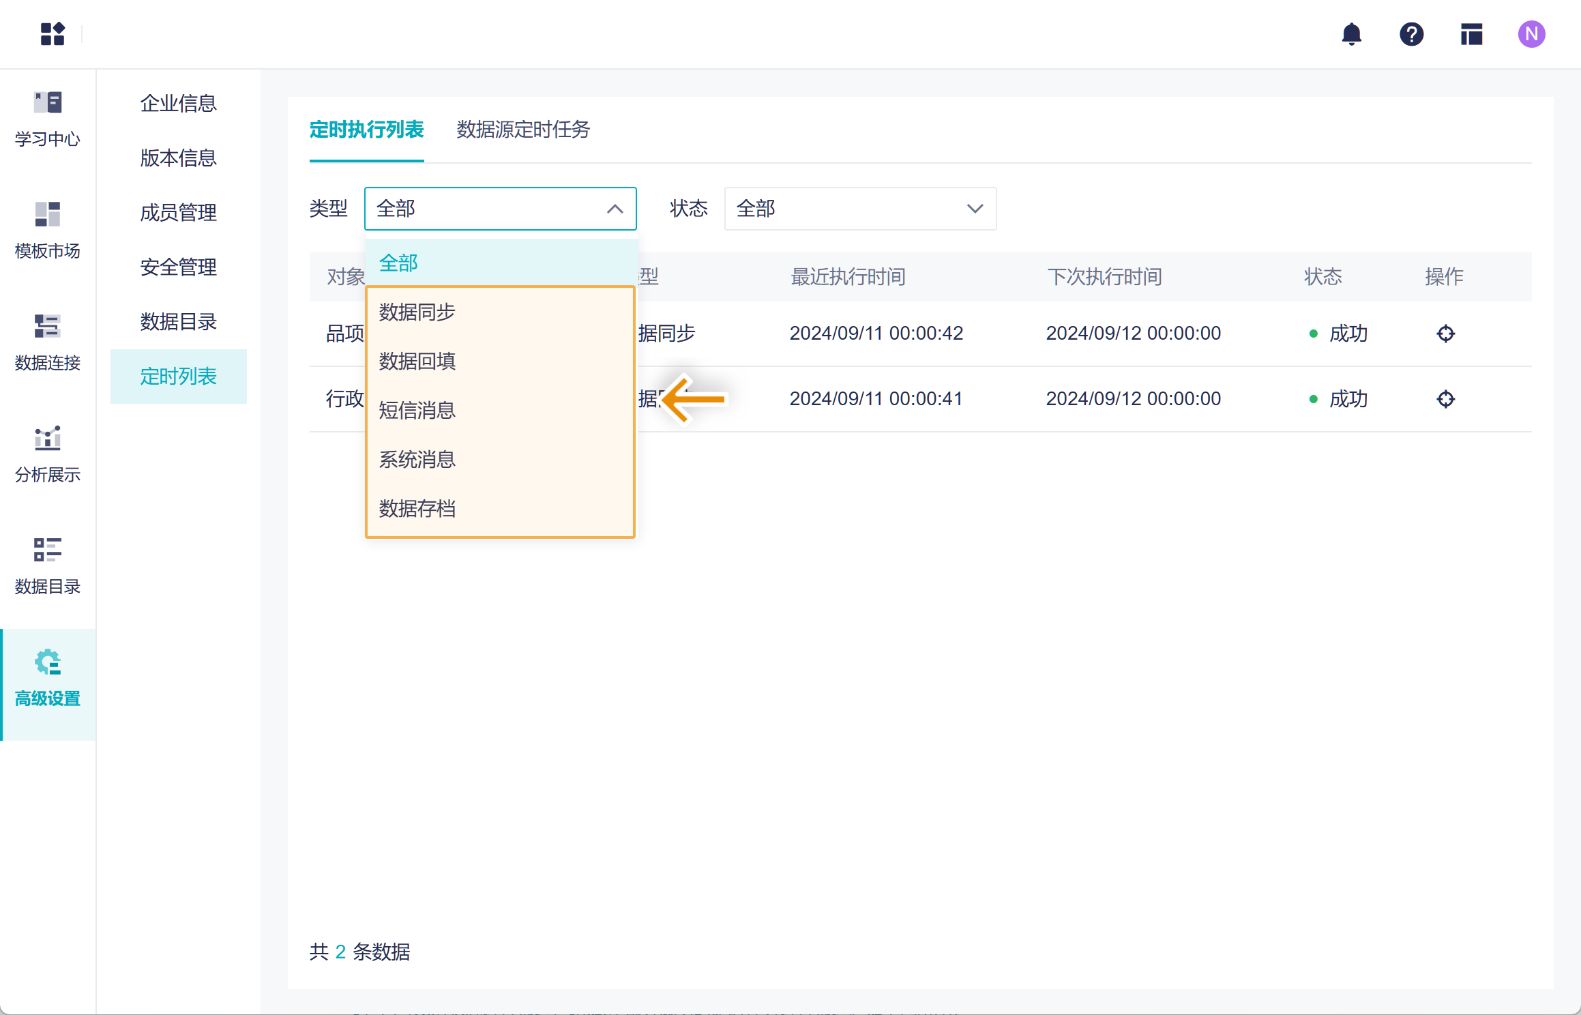Image resolution: width=1581 pixels, height=1015 pixels.
Task: Click the help question mark icon
Action: tap(1411, 34)
